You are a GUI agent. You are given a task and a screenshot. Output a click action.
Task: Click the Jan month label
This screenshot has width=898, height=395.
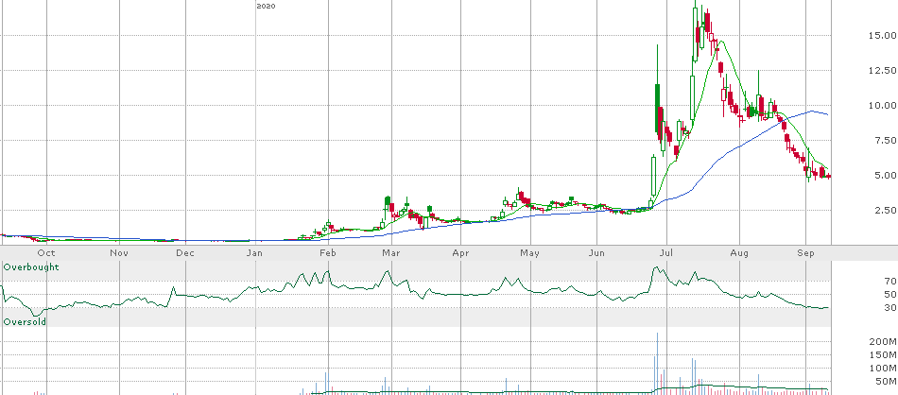tap(255, 252)
